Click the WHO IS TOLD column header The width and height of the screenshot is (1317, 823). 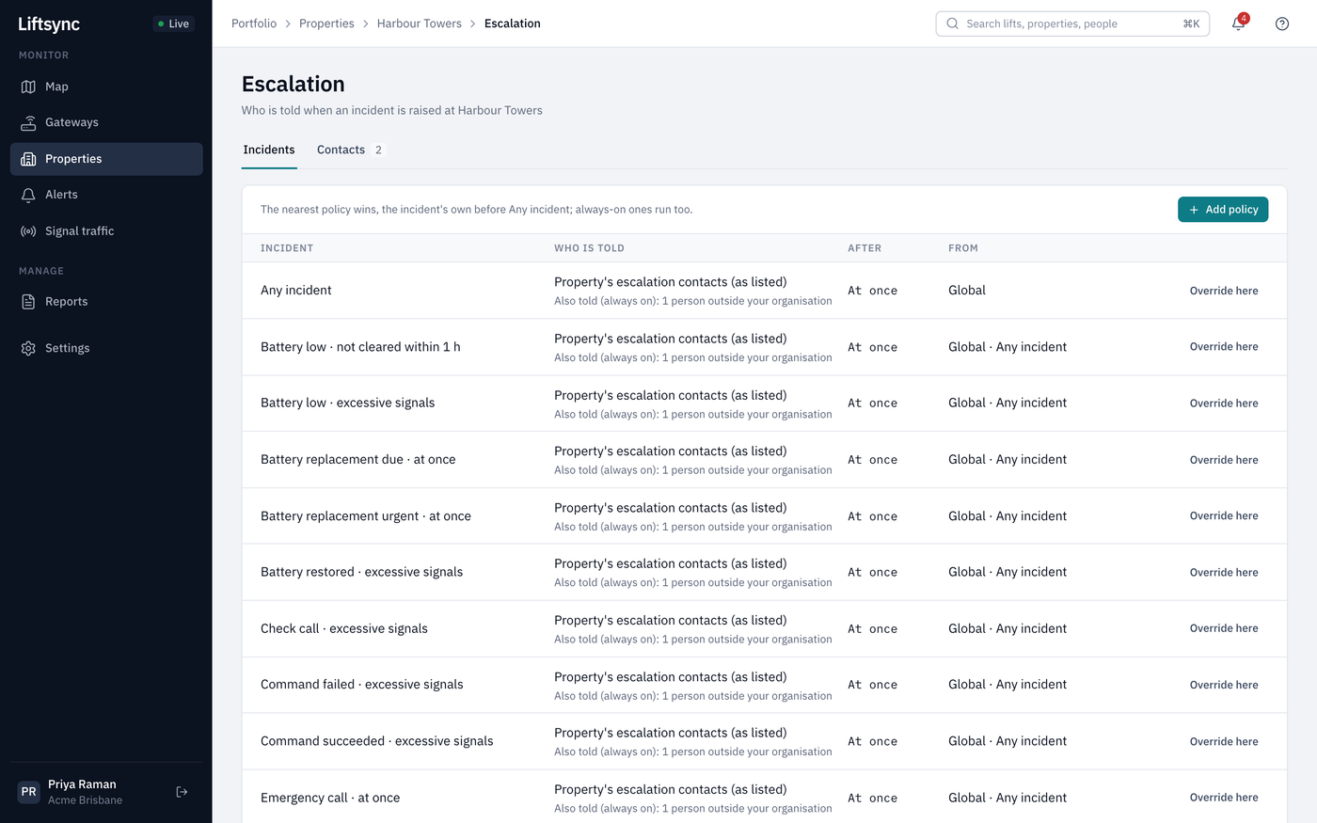pos(589,248)
